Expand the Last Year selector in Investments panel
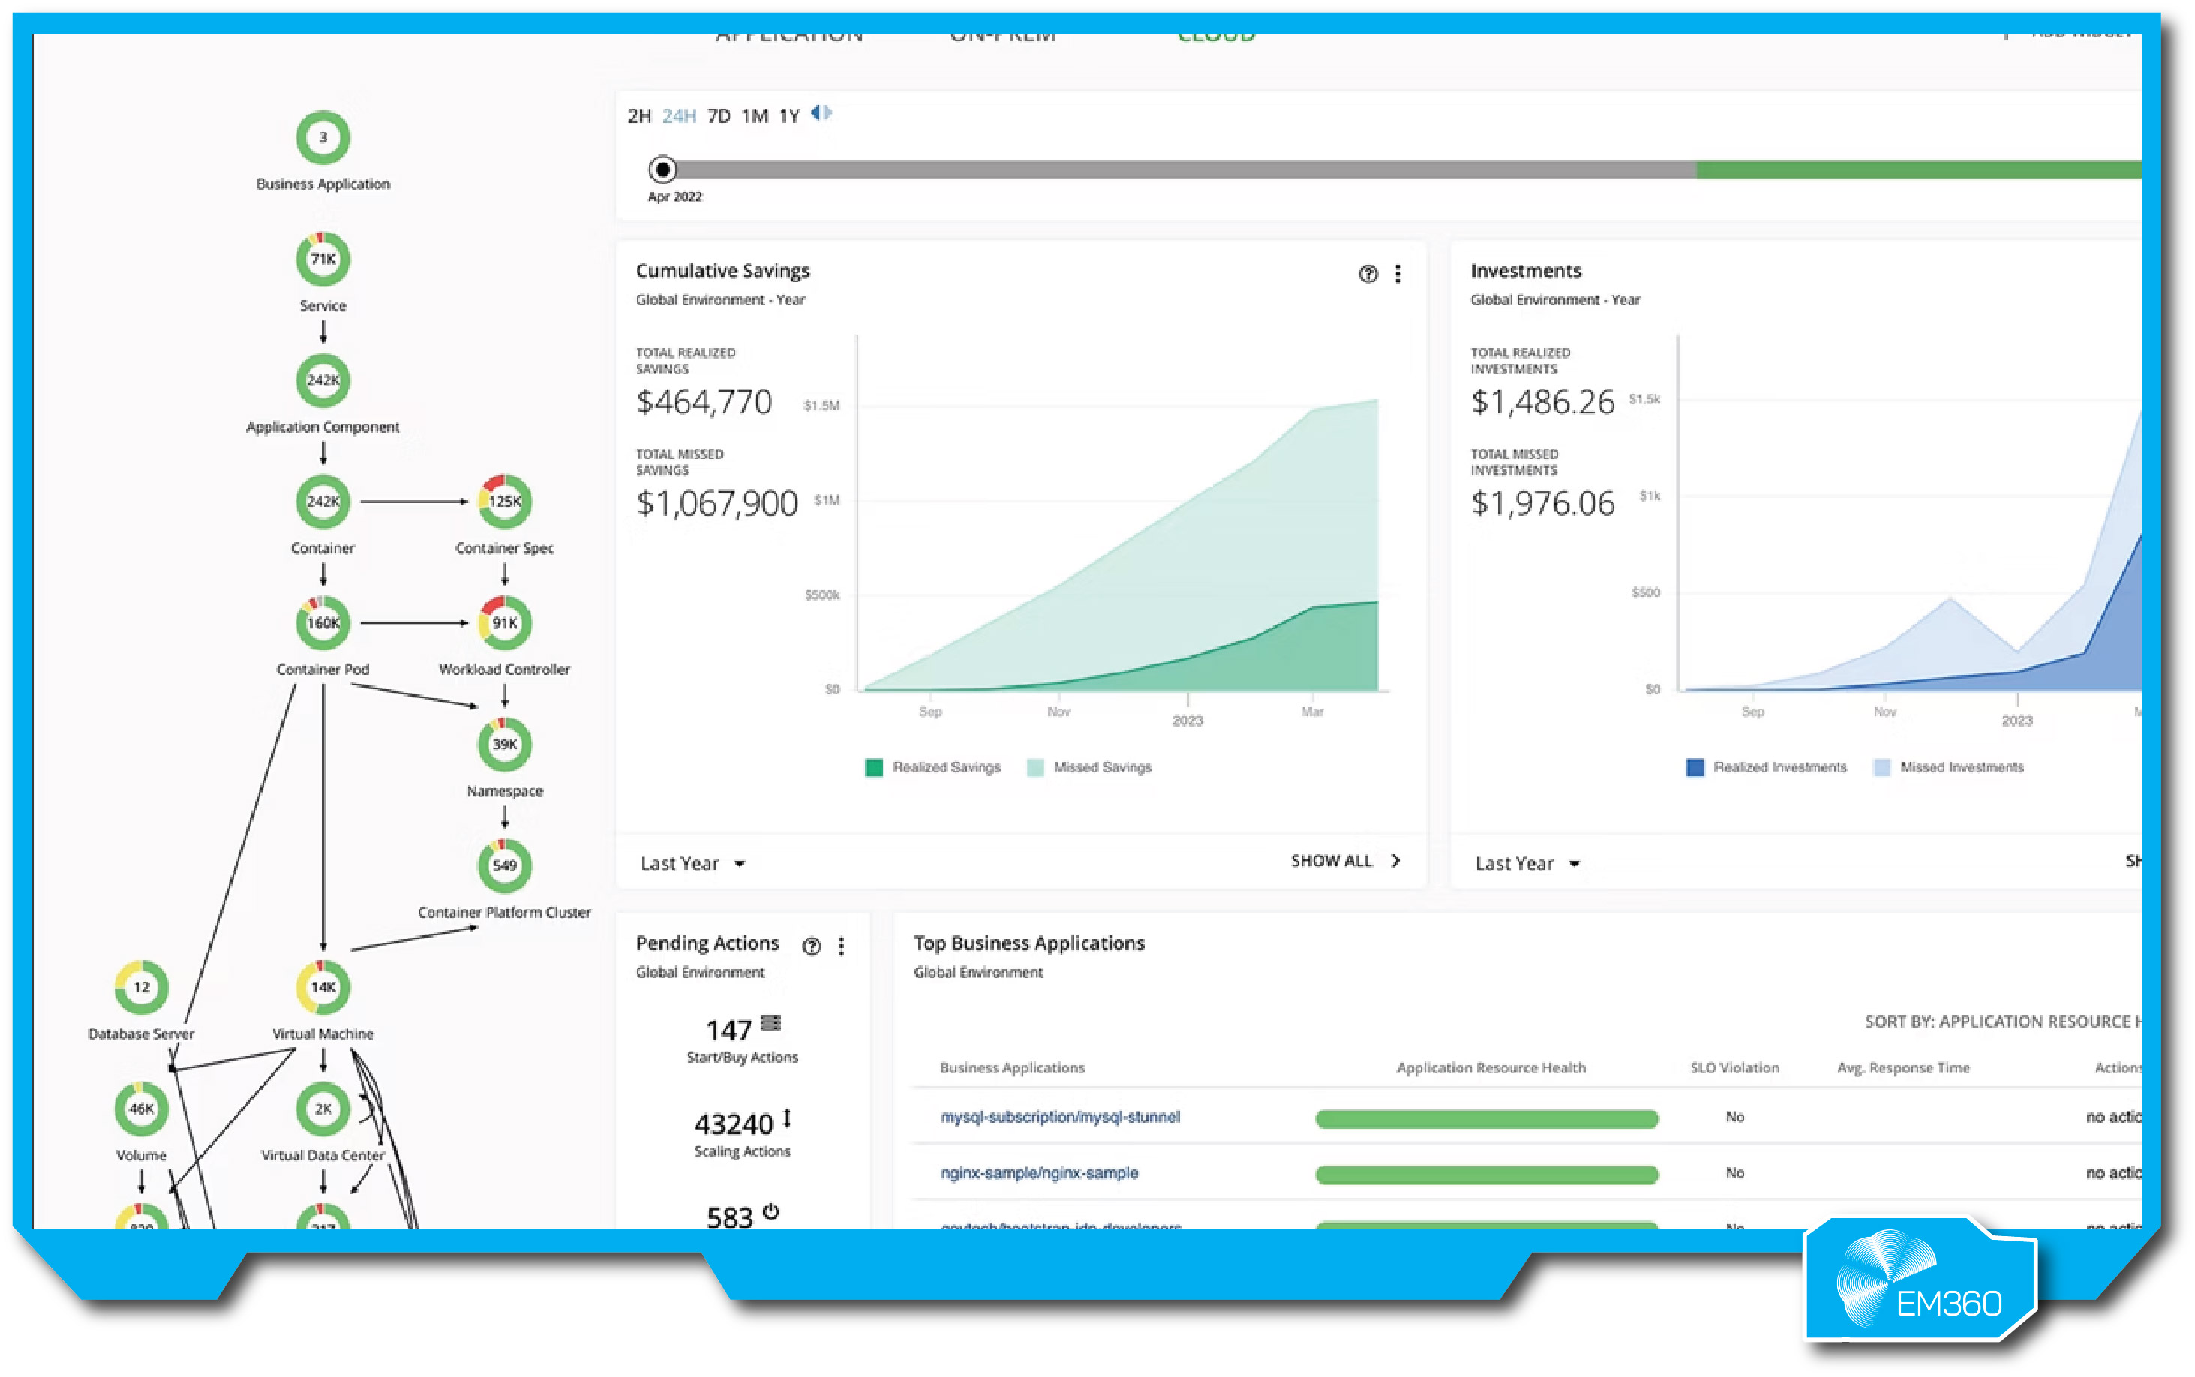Image resolution: width=2195 pixels, height=1377 pixels. tap(1526, 862)
